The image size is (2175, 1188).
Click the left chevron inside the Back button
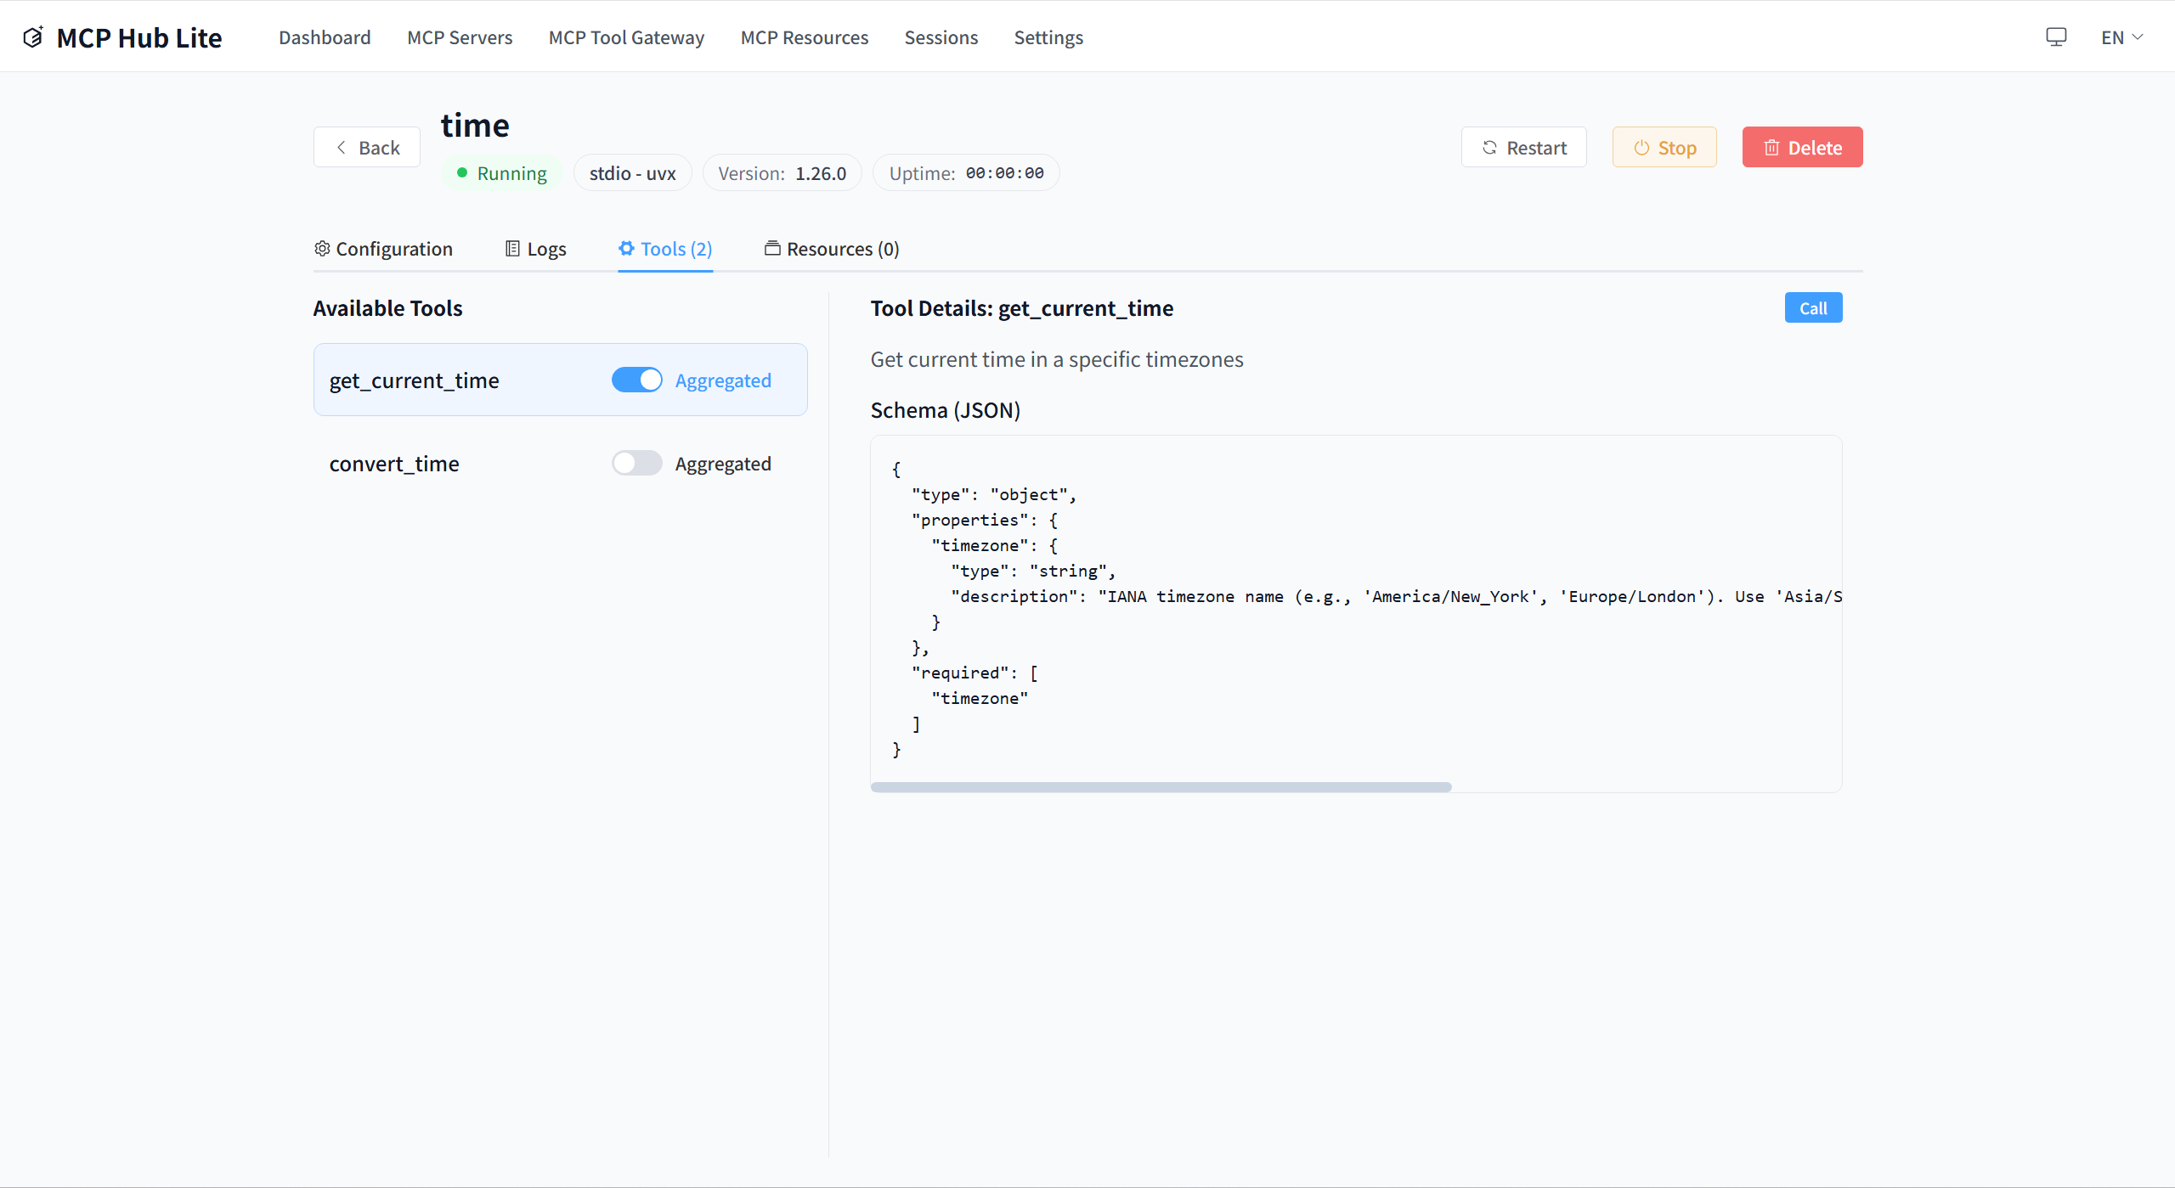coord(342,146)
